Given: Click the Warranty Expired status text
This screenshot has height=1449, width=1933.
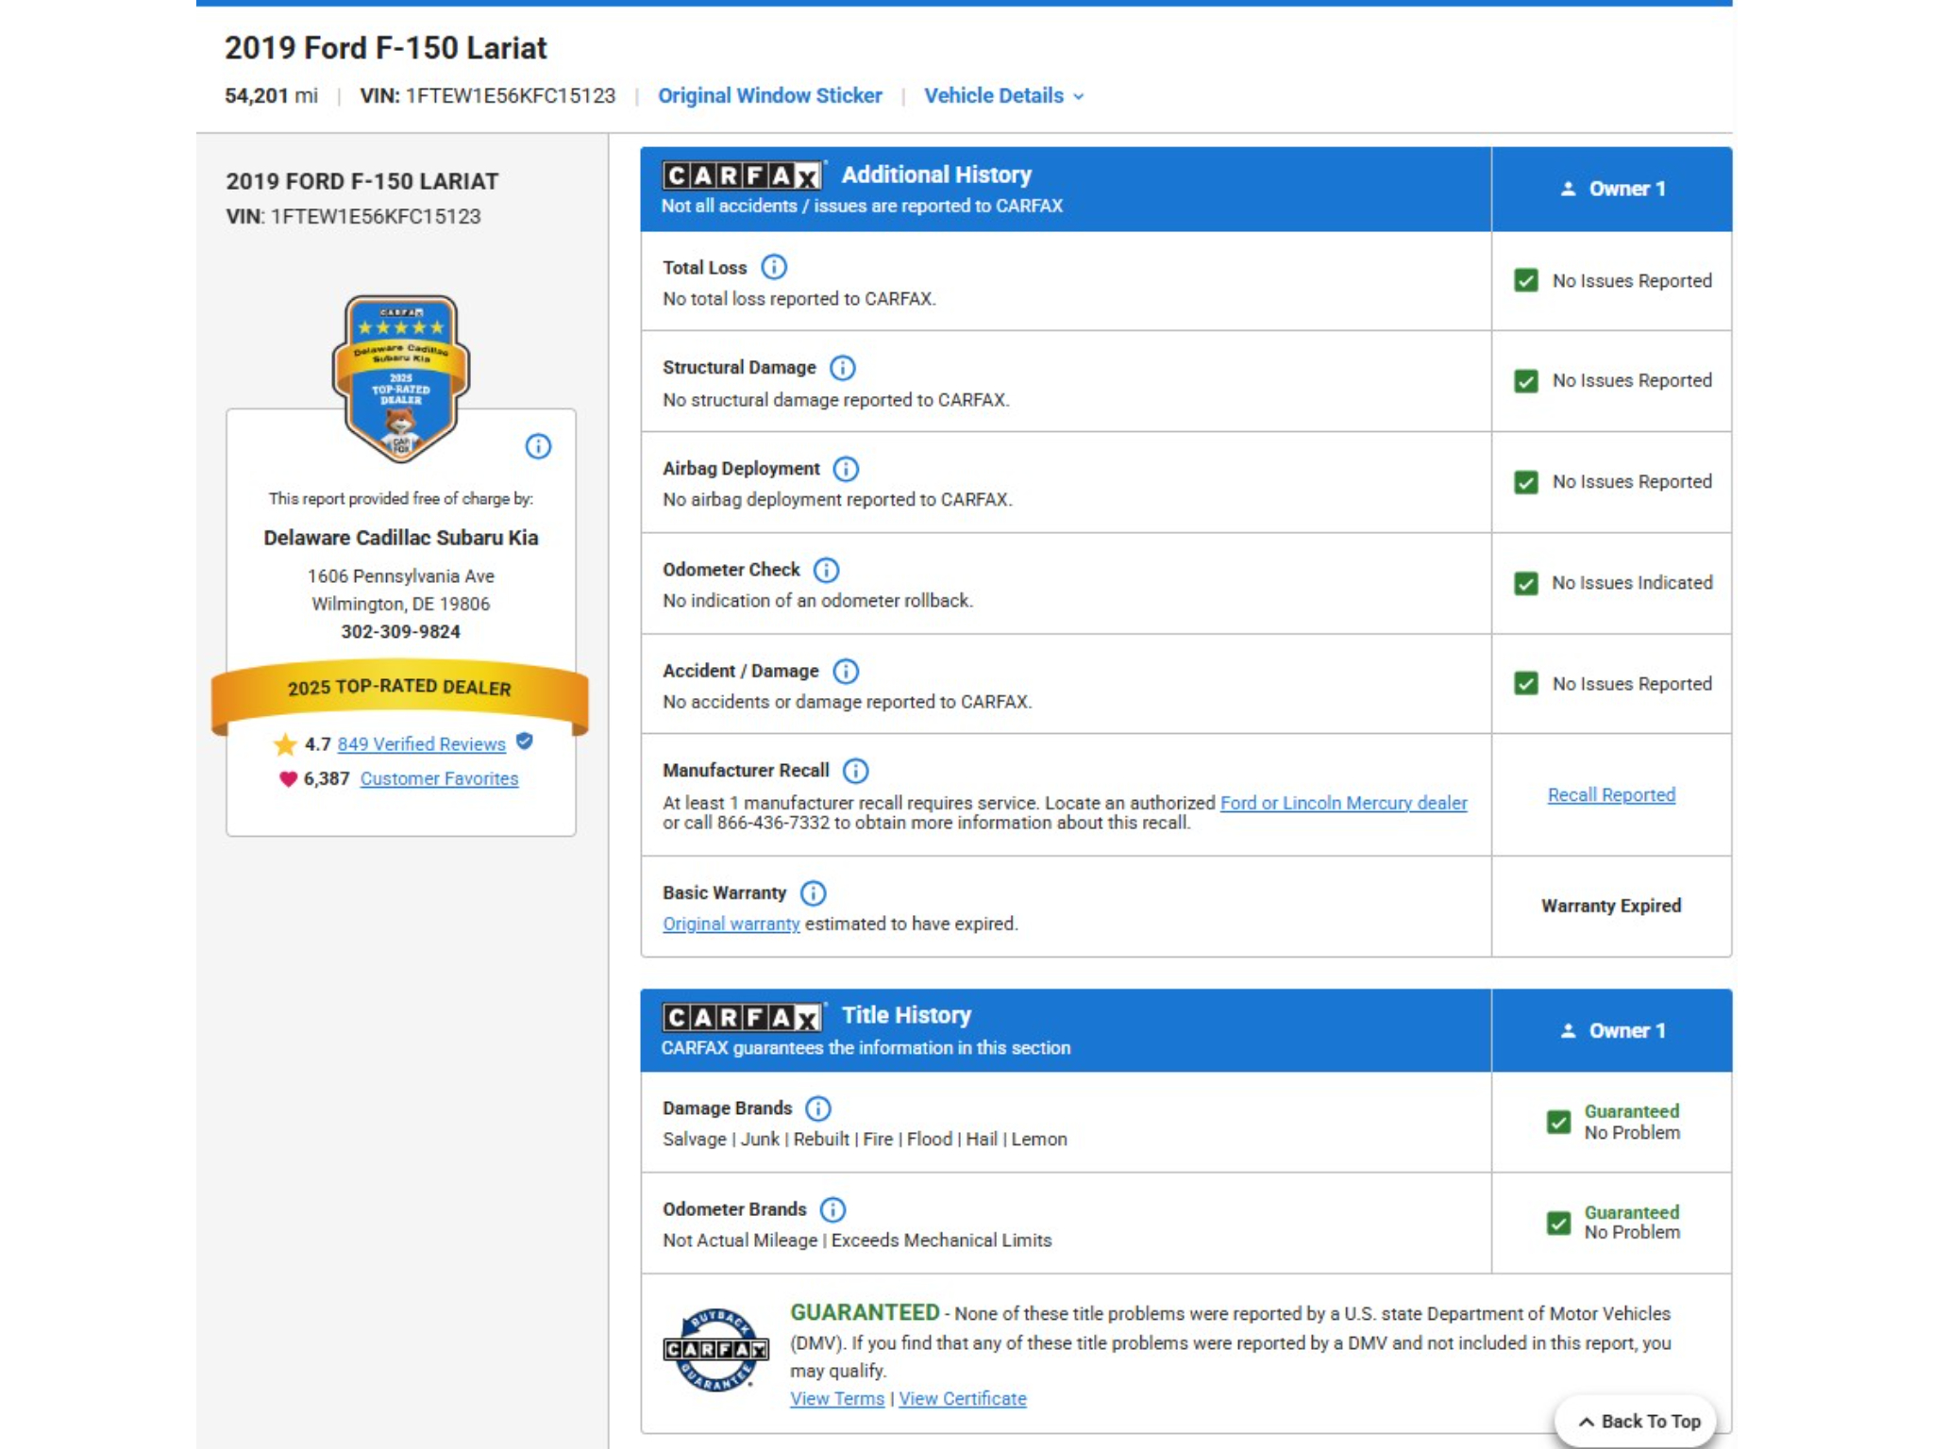Looking at the screenshot, I should (1611, 906).
